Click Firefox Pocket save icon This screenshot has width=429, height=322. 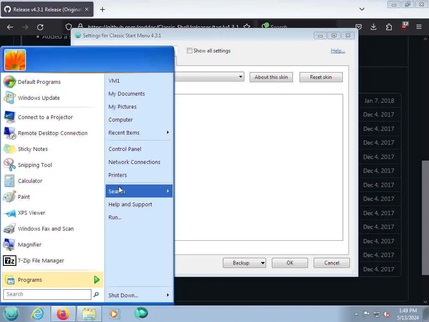tap(359, 27)
